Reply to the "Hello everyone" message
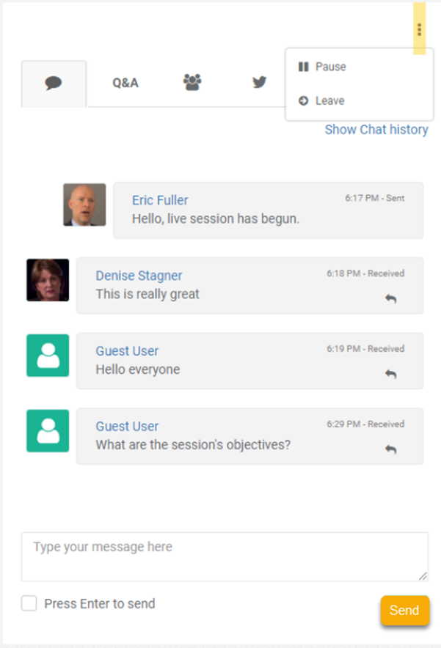 pyautogui.click(x=391, y=375)
